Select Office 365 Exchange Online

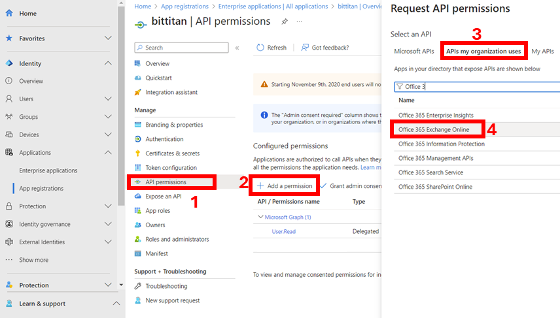point(434,129)
